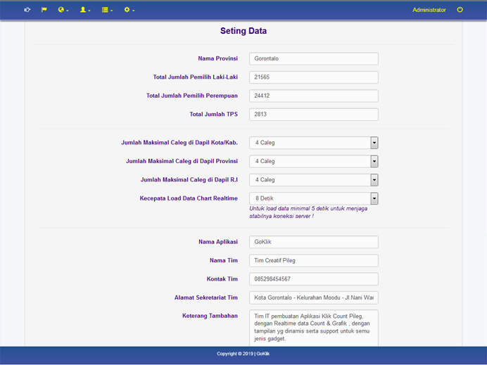Click the Keterang Tambahan text area

(313, 327)
